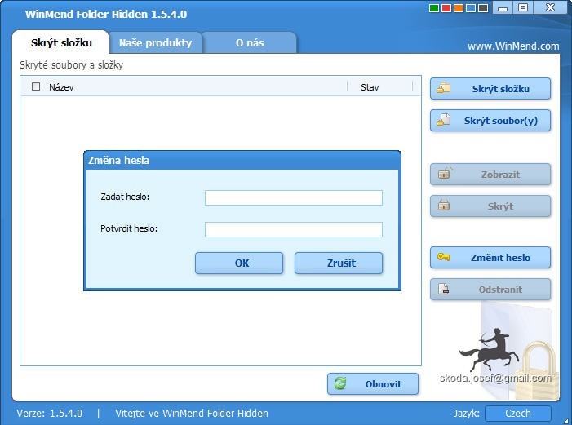Open the O nás tab
Viewport: 572px width, 425px height.
click(250, 42)
